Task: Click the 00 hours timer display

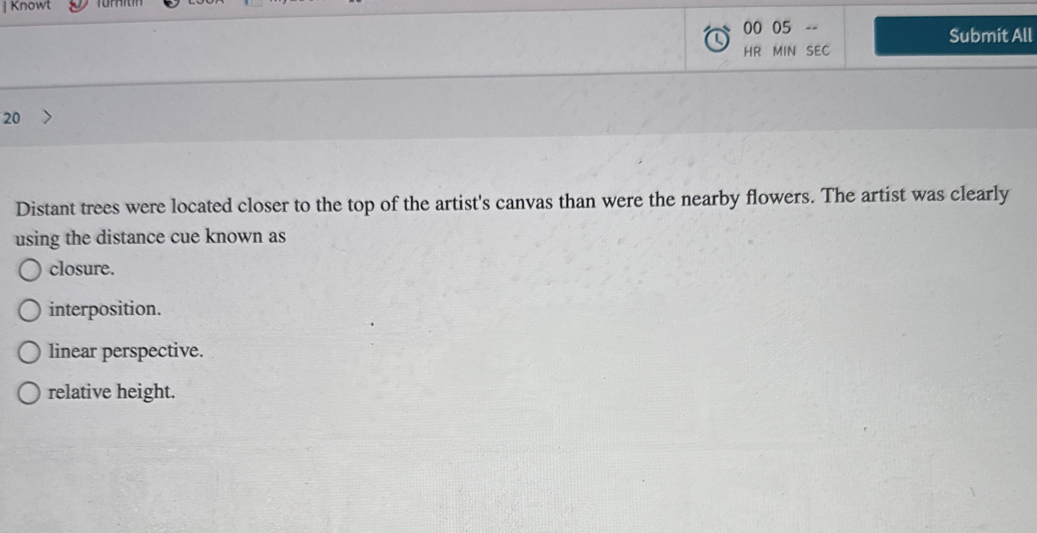Action: click(752, 28)
